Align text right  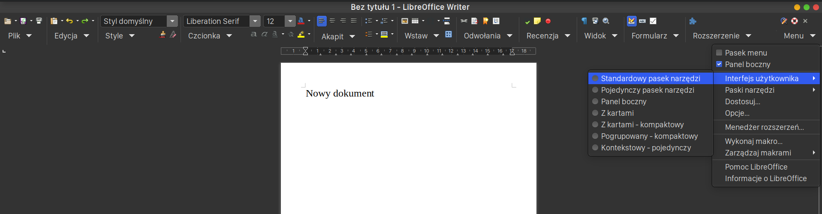point(343,21)
